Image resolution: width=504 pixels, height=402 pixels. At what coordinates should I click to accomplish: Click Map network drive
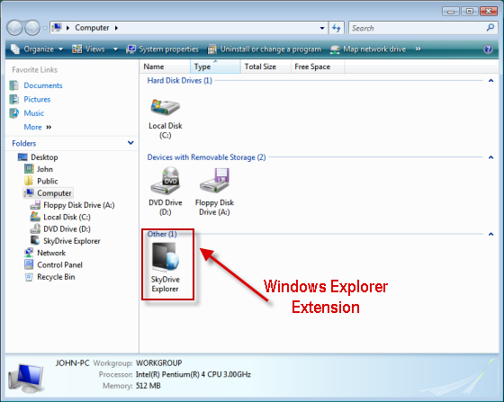point(368,49)
